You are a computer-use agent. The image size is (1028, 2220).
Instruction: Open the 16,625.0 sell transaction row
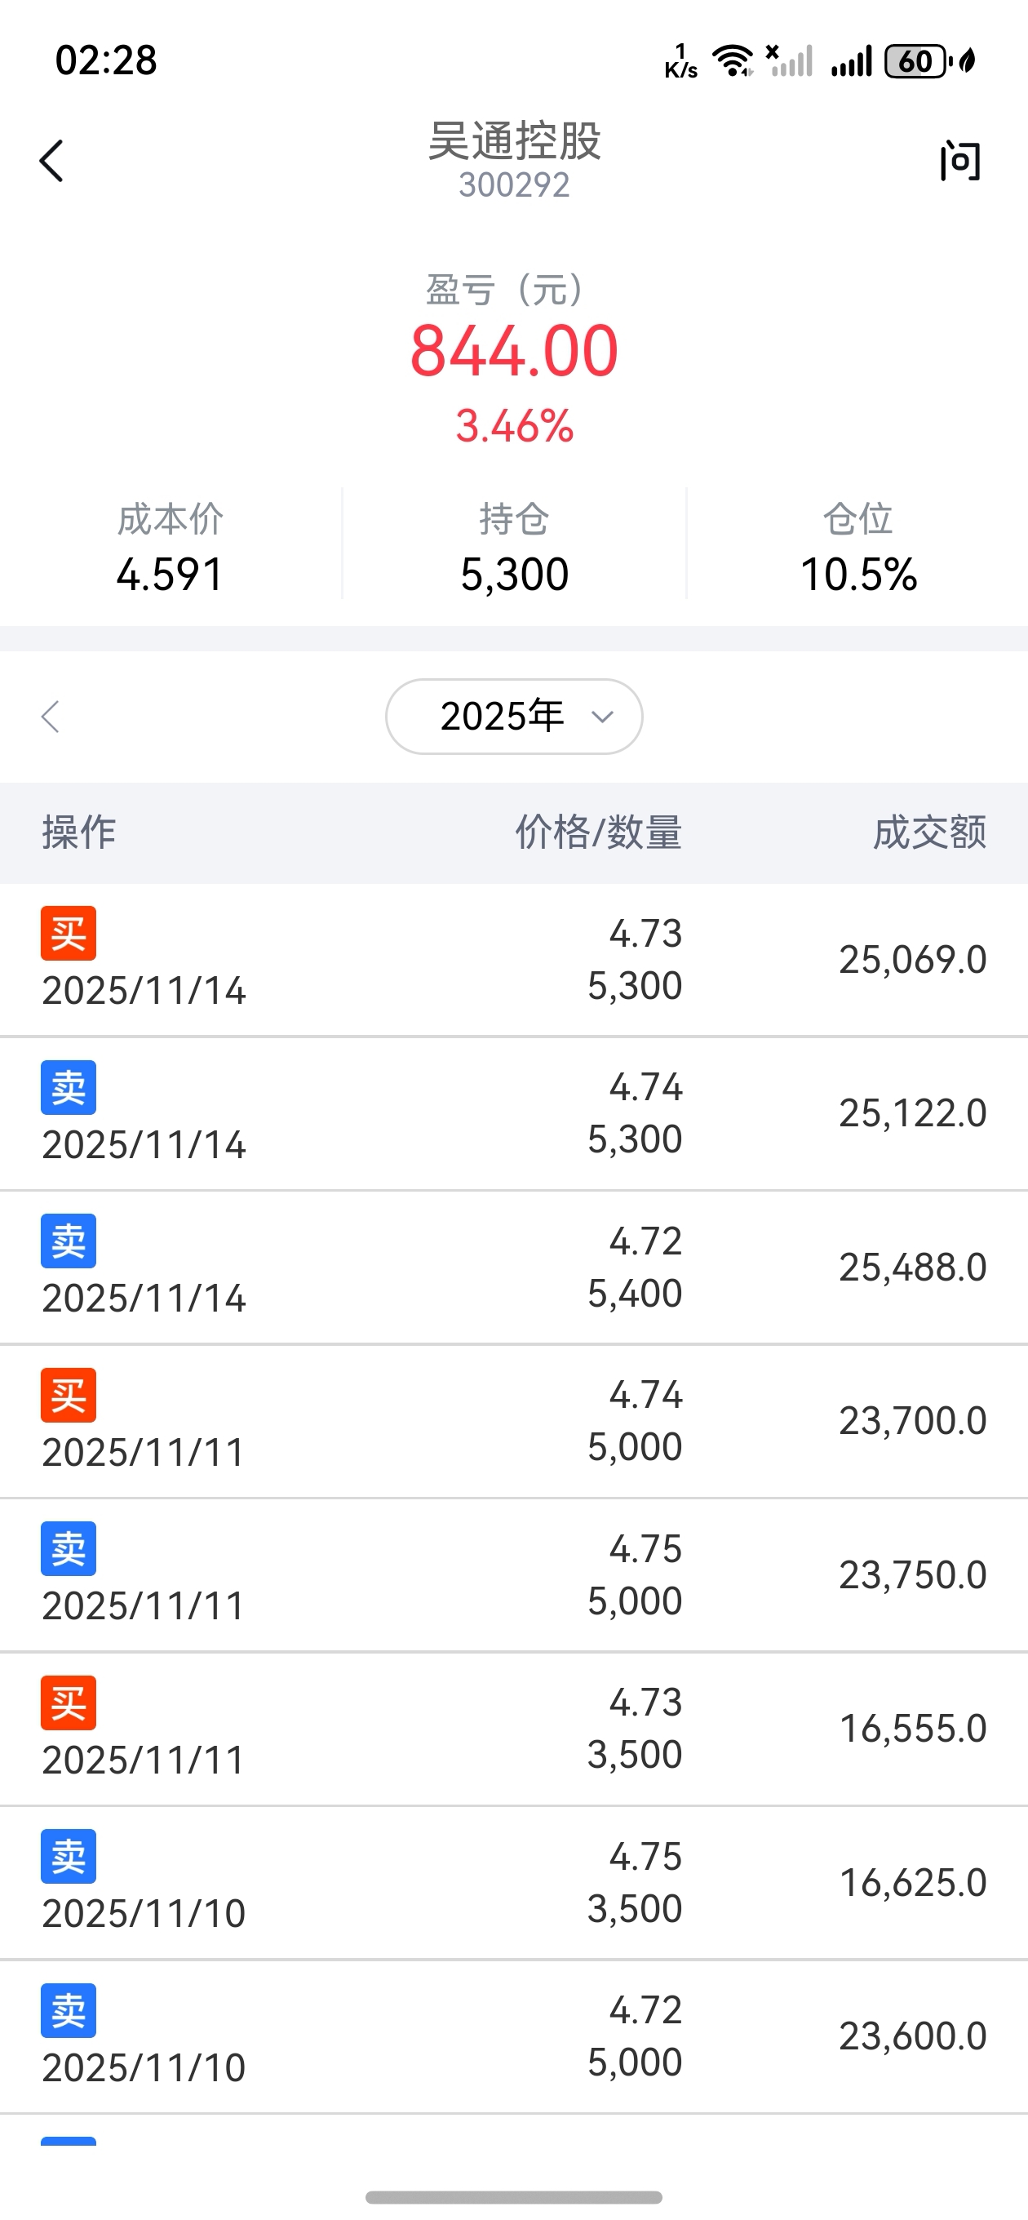(513, 1882)
